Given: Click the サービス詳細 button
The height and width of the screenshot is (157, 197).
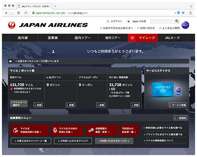Looking at the screenshot, I should pos(178,105).
